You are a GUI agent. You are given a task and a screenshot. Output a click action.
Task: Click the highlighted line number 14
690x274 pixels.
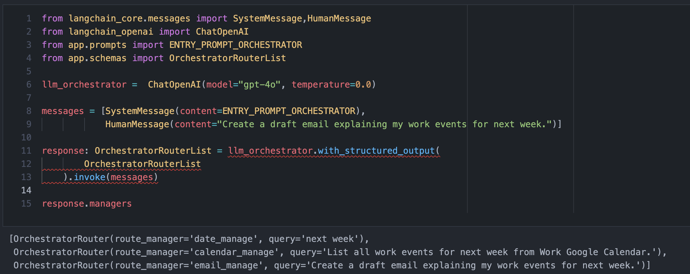pos(26,191)
